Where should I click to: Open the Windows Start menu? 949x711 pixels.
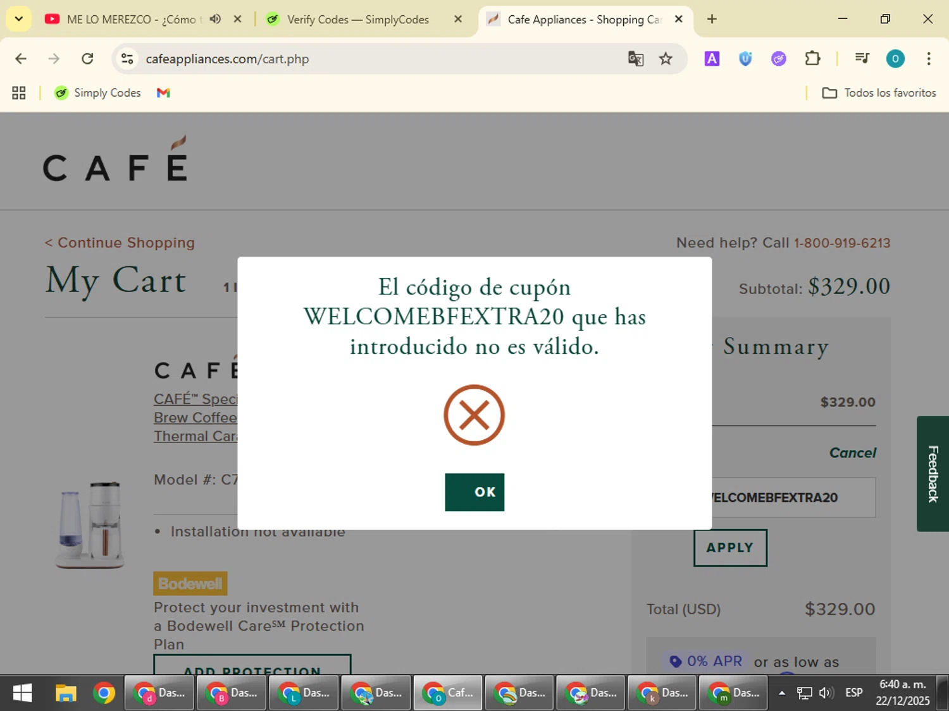[22, 693]
